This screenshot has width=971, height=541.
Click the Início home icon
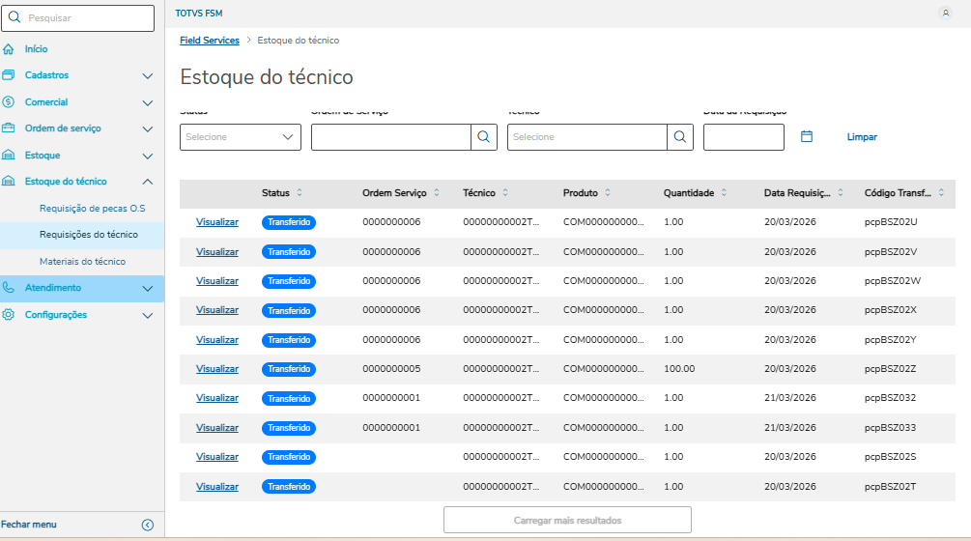(x=9, y=49)
